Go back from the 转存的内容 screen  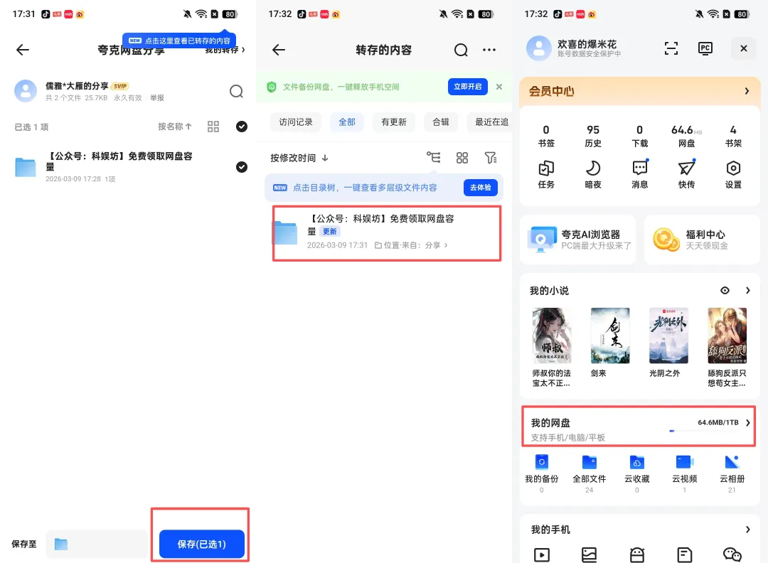pos(279,50)
